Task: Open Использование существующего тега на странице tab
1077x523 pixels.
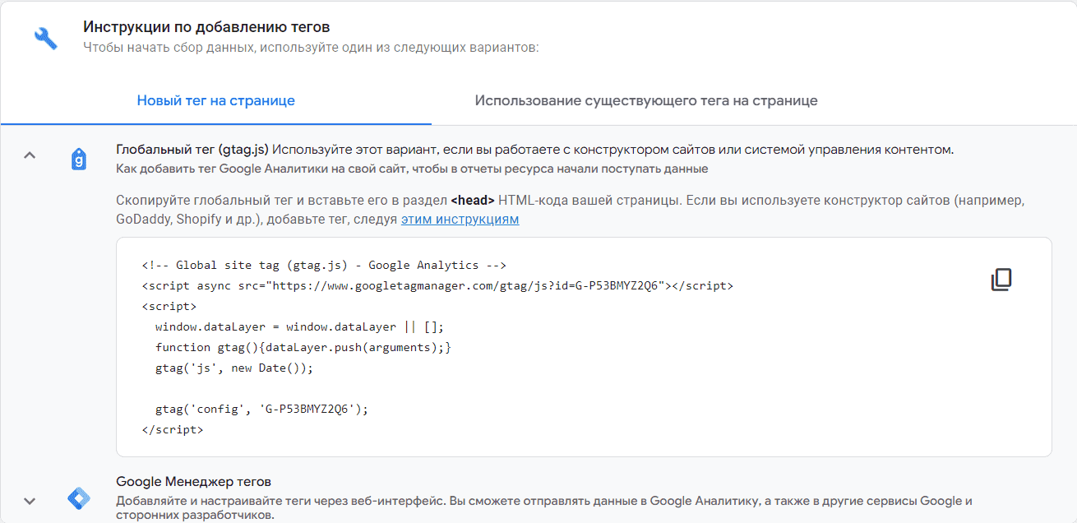Action: 646,101
